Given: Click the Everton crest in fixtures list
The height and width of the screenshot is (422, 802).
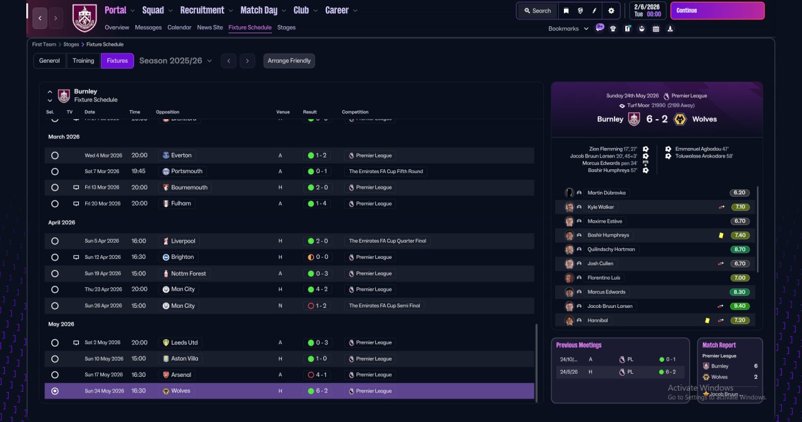Looking at the screenshot, I should point(166,155).
